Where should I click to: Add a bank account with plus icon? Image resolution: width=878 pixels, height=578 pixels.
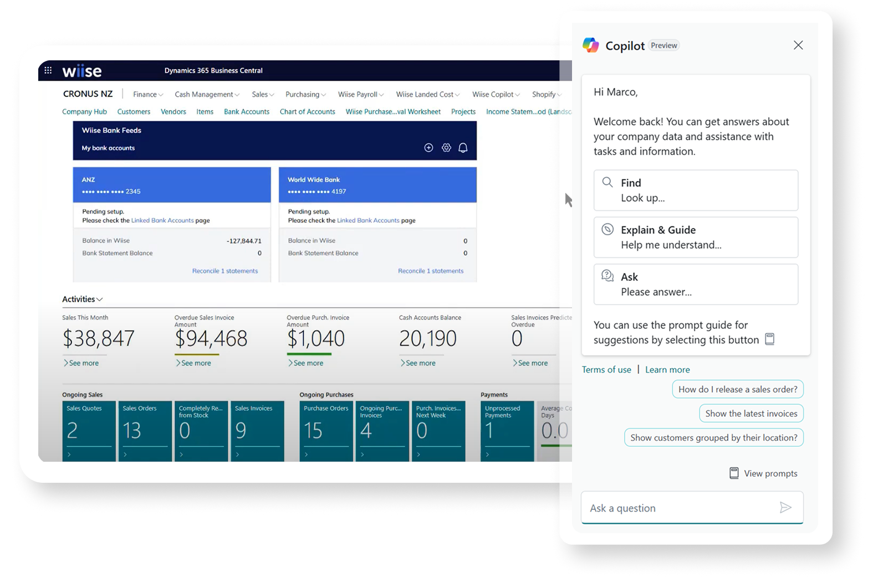coord(428,148)
